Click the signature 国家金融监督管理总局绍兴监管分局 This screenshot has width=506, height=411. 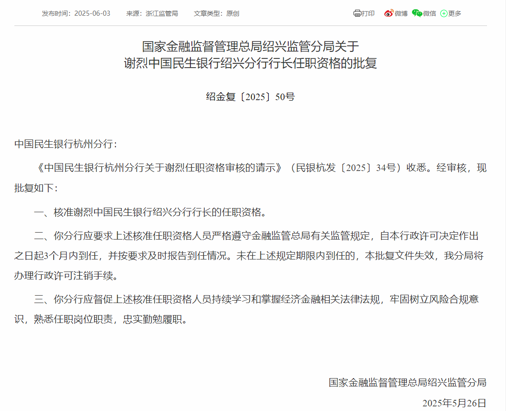coord(408,383)
